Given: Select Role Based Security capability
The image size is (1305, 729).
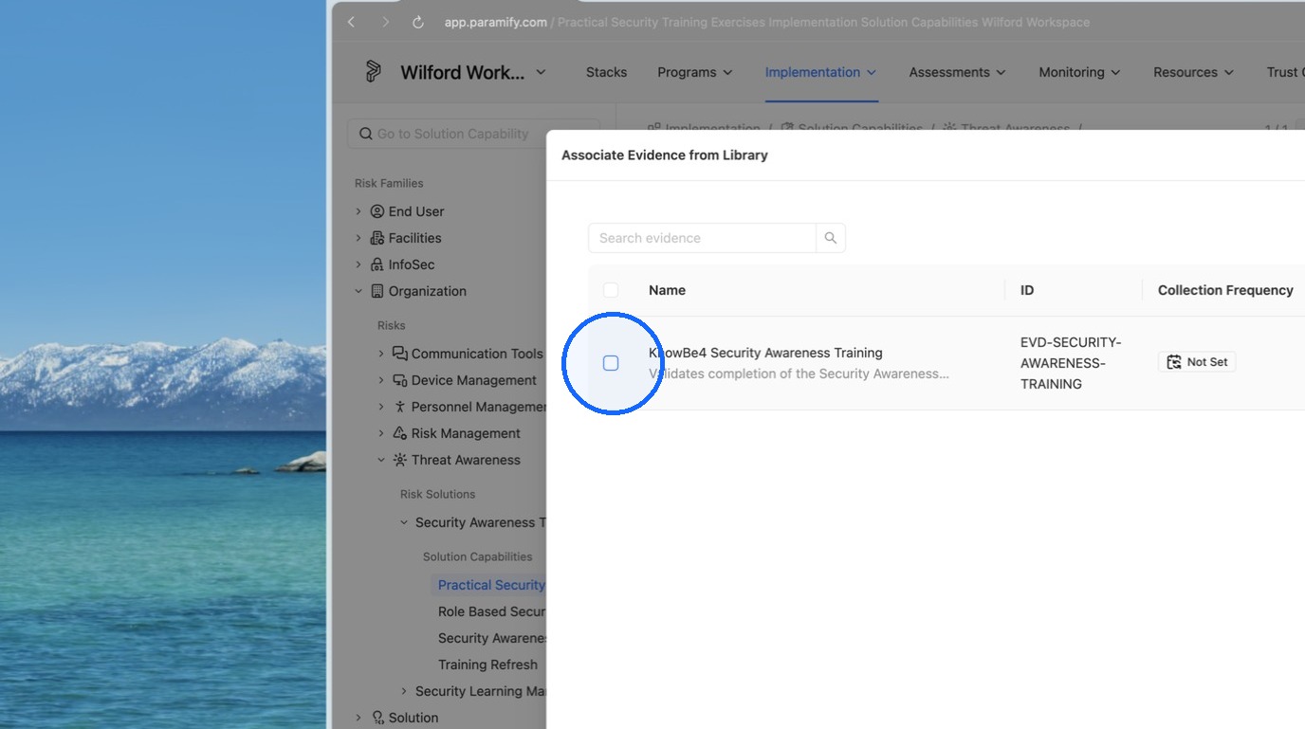Looking at the screenshot, I should pyautogui.click(x=491, y=611).
